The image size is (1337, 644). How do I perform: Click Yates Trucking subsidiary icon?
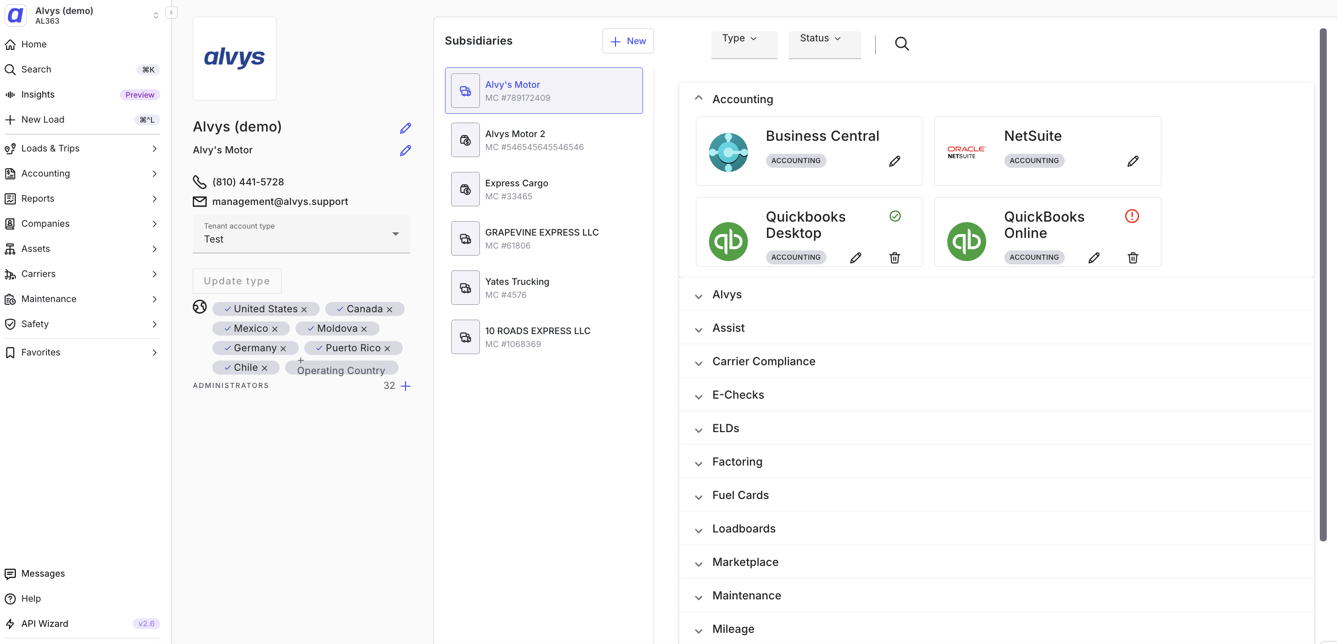pyautogui.click(x=465, y=288)
